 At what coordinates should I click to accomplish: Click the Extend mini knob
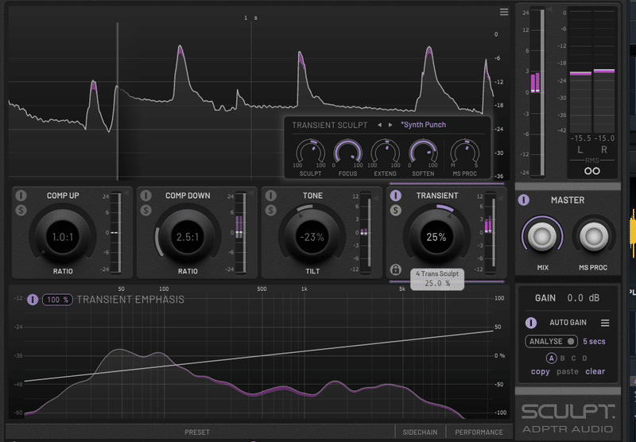click(x=386, y=153)
